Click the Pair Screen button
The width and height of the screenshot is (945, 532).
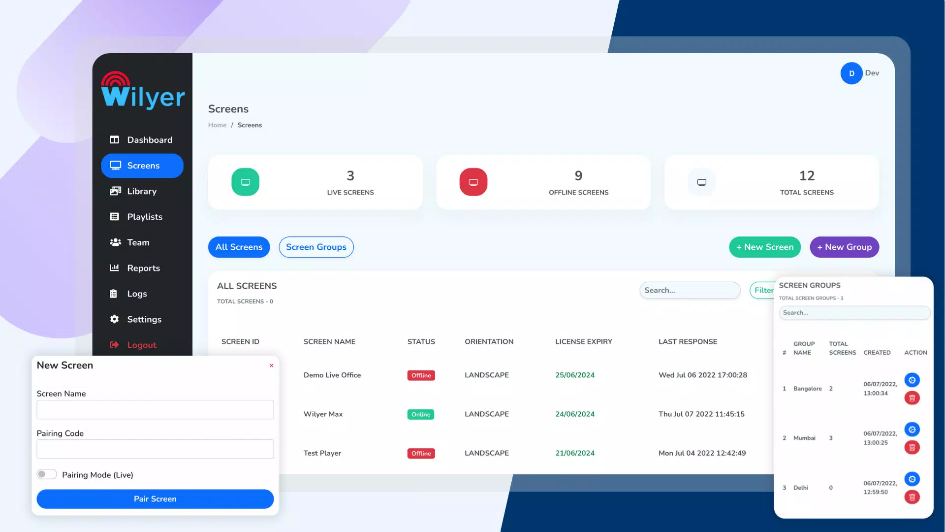point(155,499)
